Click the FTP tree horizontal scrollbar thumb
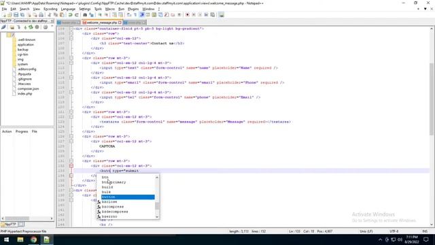 (17, 218)
